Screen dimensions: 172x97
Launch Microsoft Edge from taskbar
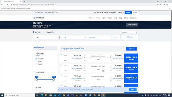click(42, 95)
